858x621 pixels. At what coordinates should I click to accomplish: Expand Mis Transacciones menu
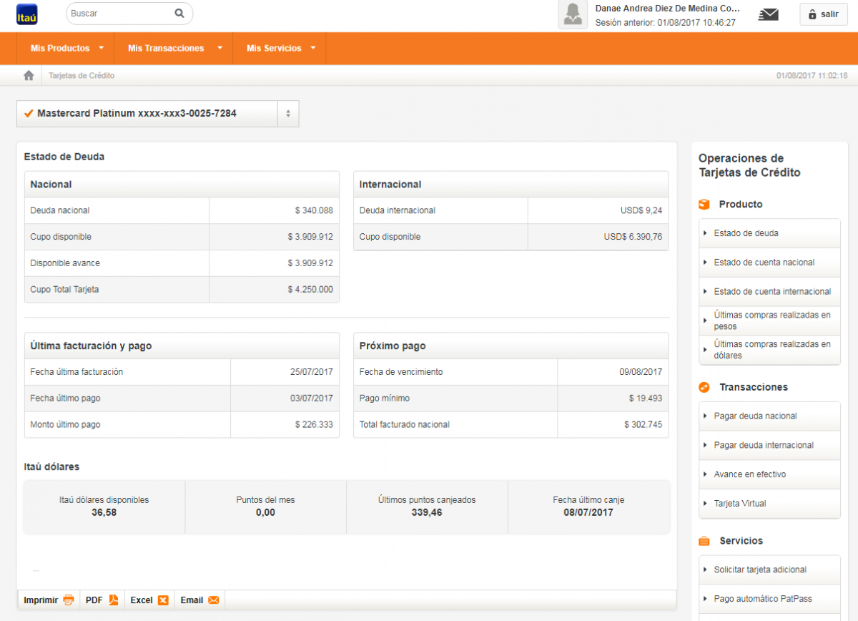click(174, 48)
